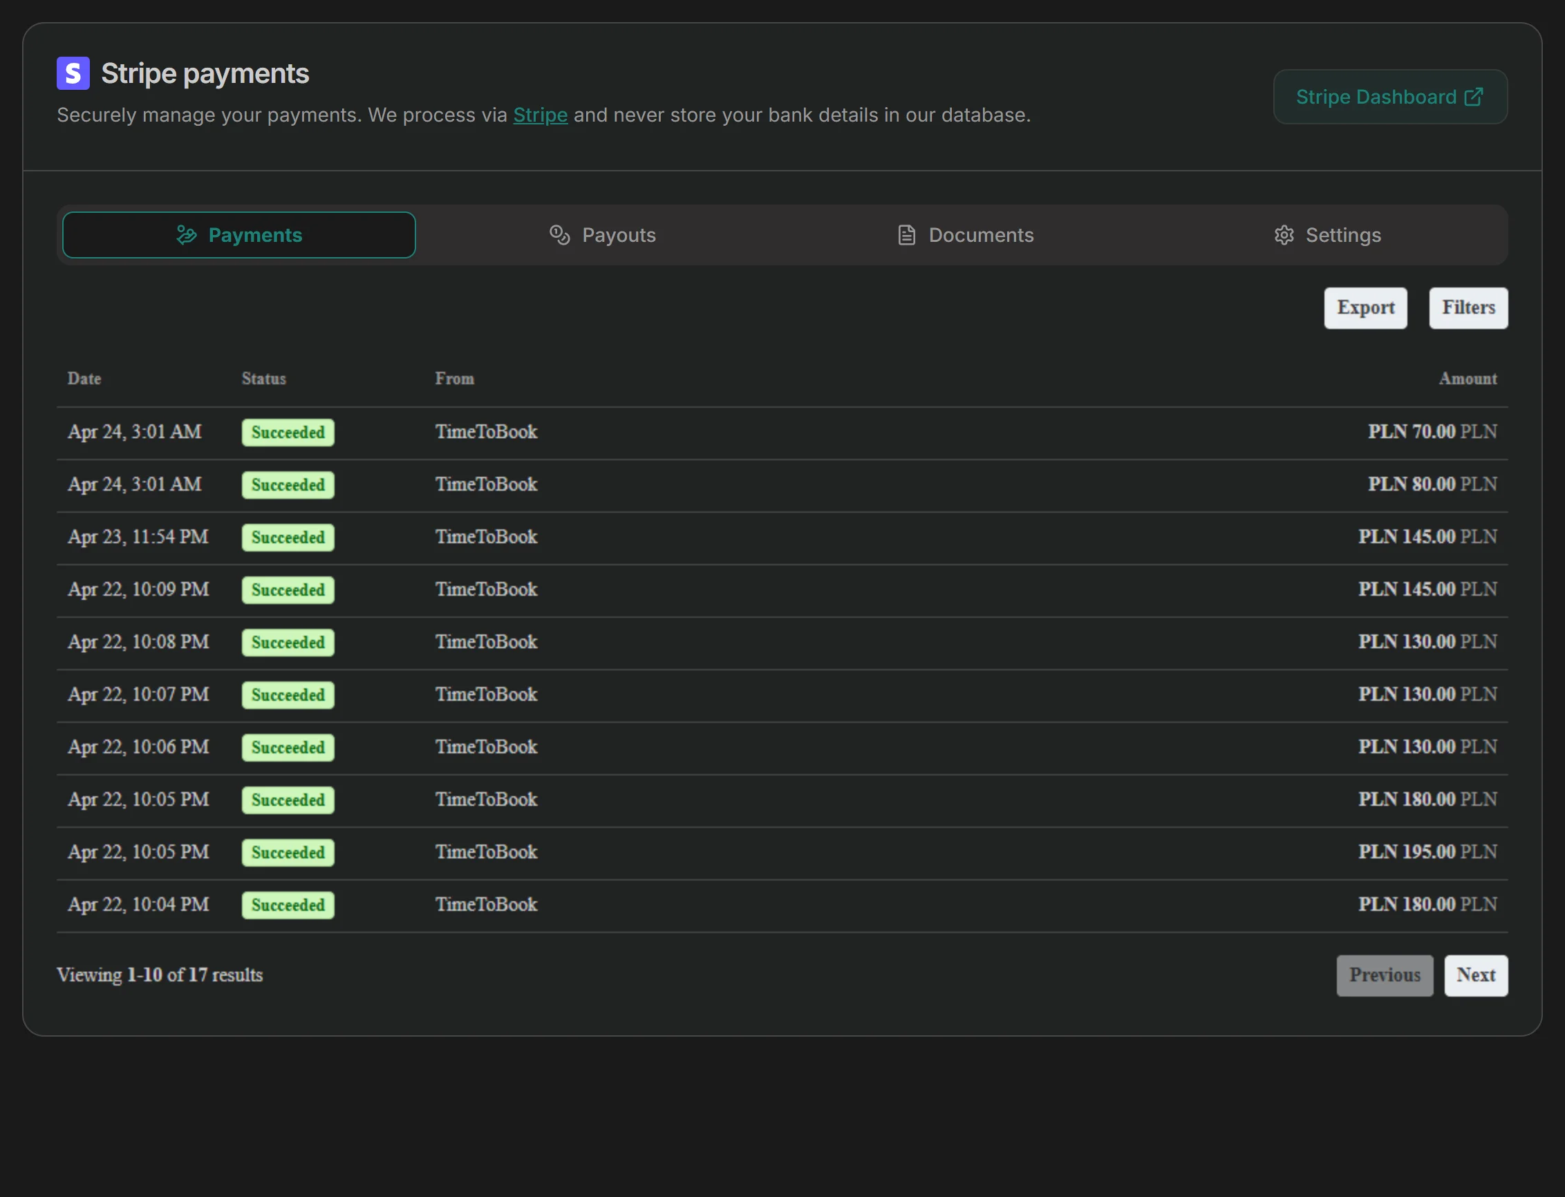Go to Next results page
Viewport: 1565px width, 1197px height.
point(1476,975)
